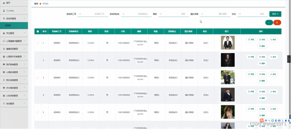Expand the 学生管理 menu chevron
This screenshot has width=291, height=129.
pyautogui.click(x=25, y=33)
